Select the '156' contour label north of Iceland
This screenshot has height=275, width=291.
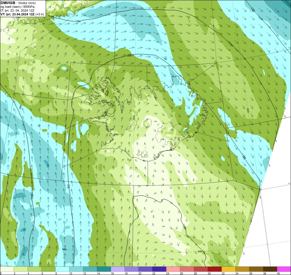click(129, 55)
